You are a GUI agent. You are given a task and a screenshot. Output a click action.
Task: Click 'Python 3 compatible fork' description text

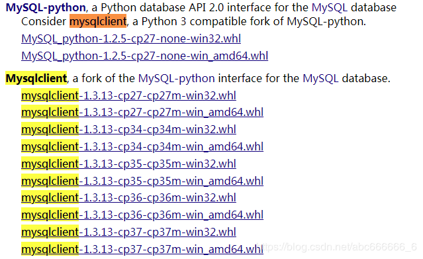point(206,21)
